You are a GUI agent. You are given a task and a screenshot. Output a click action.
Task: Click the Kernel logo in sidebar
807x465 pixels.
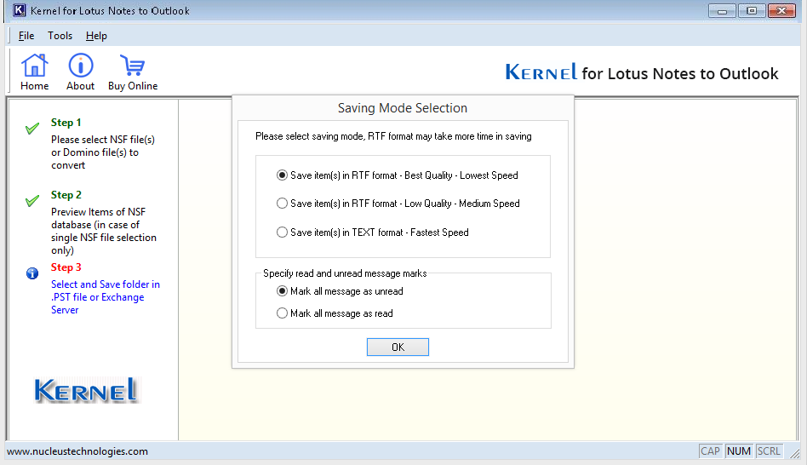coord(87,390)
